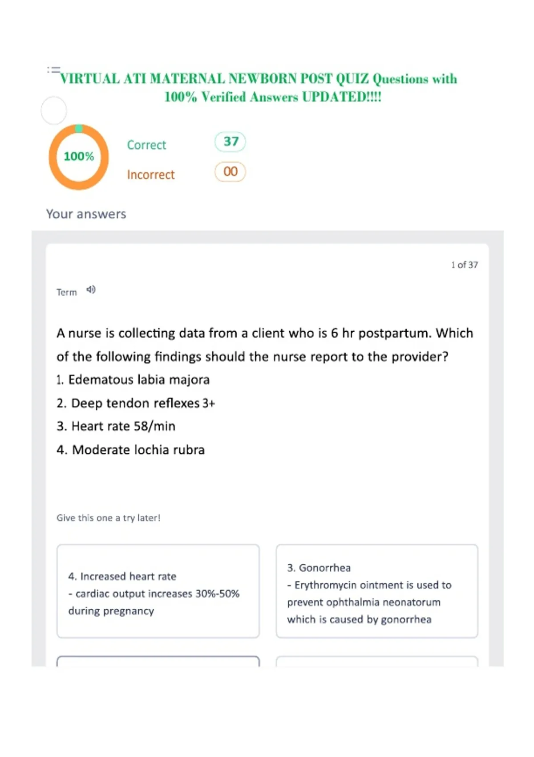
Task: Click the 'Term' label
Action: click(67, 292)
